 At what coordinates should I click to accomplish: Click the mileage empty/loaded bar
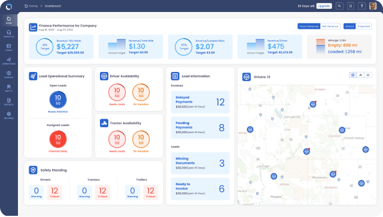320,46
